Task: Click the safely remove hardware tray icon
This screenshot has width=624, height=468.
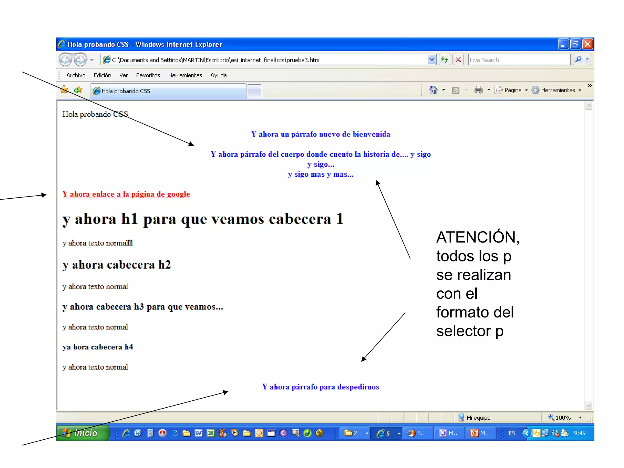Action: pos(565,433)
